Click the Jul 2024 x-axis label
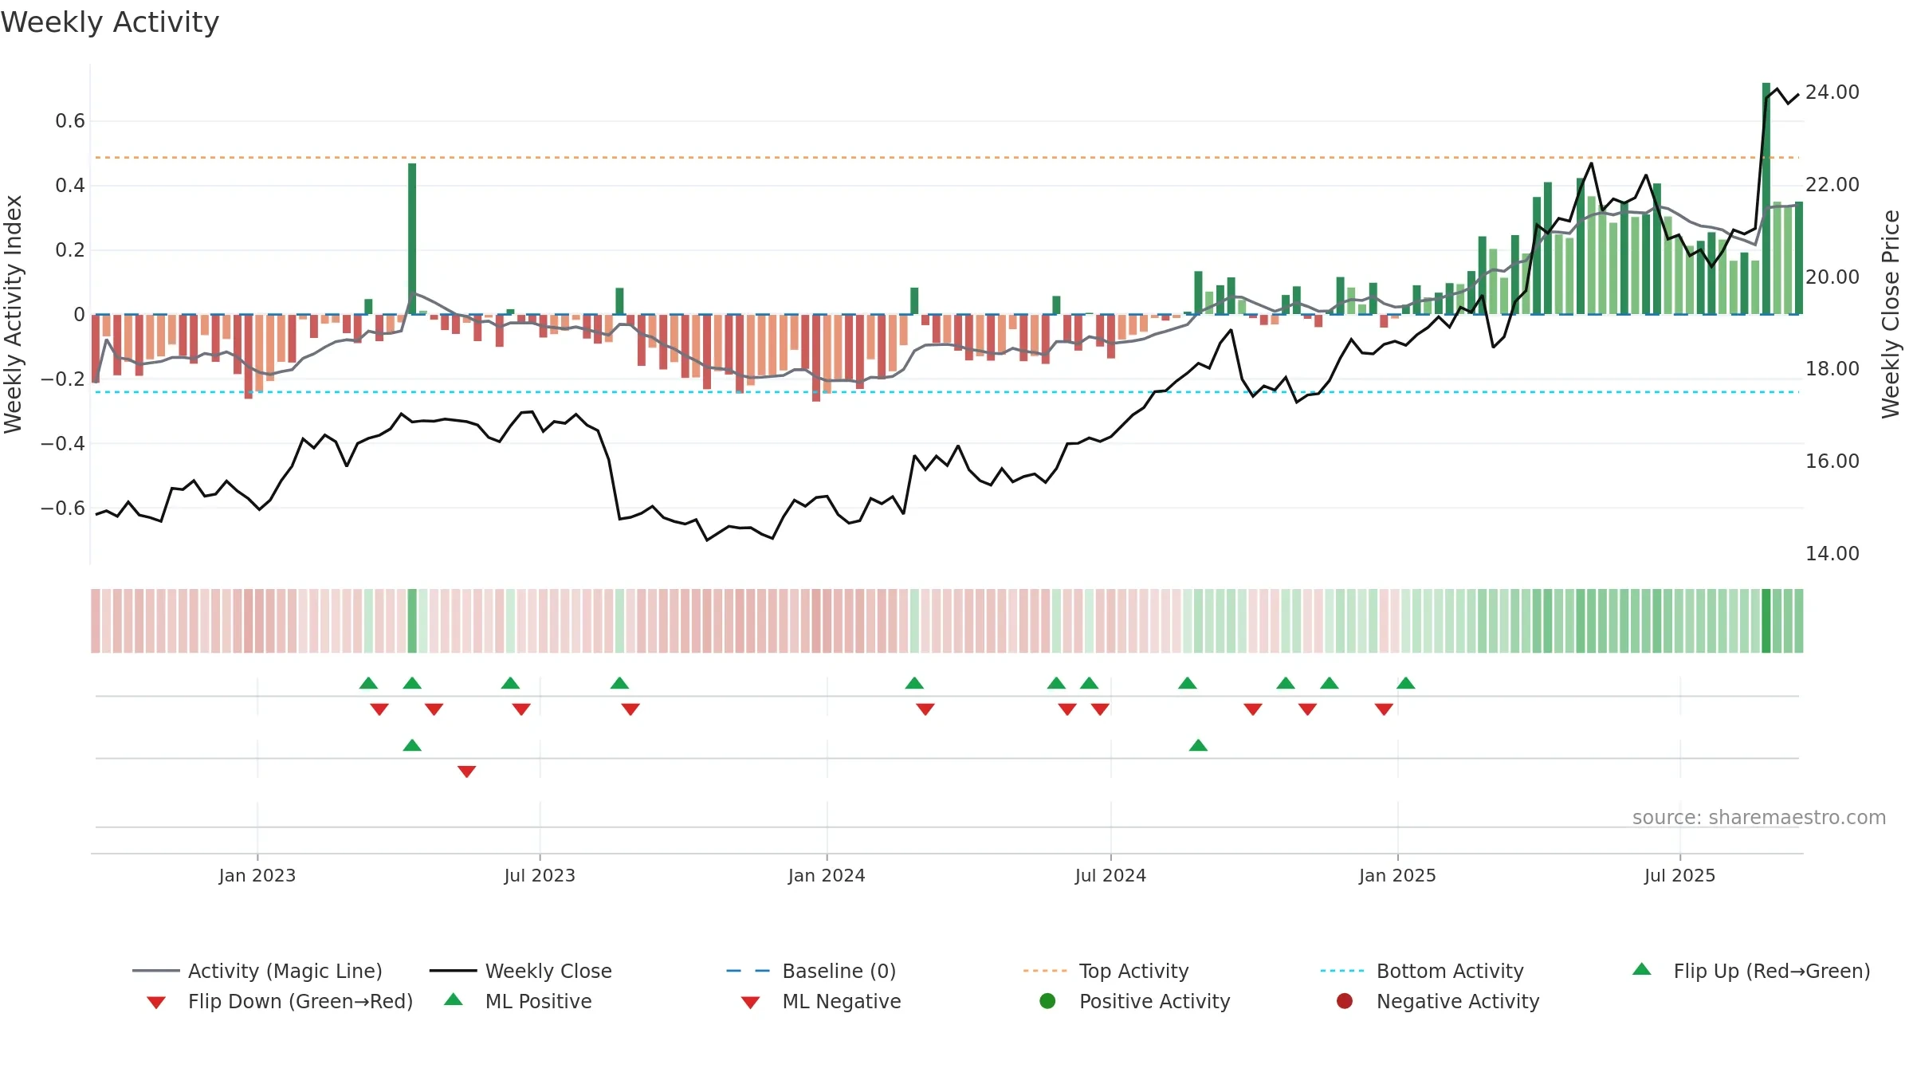The image size is (1913, 1076). [x=1110, y=875]
